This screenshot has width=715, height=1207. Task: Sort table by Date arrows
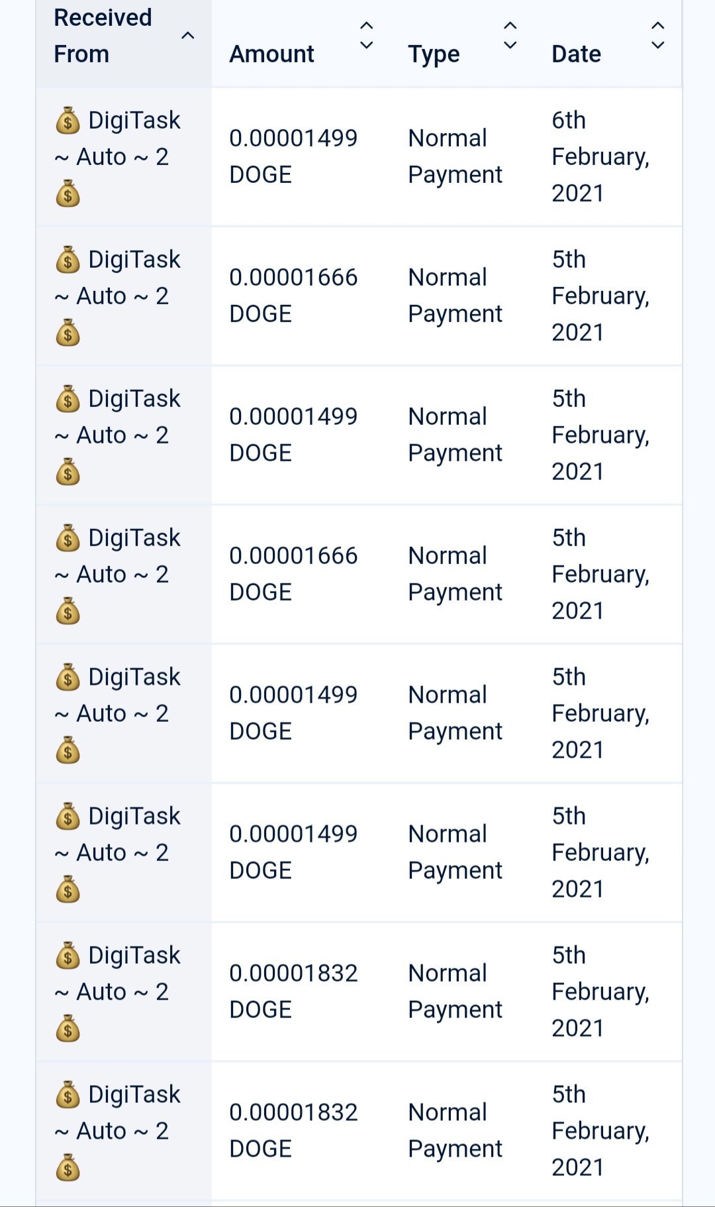point(657,35)
